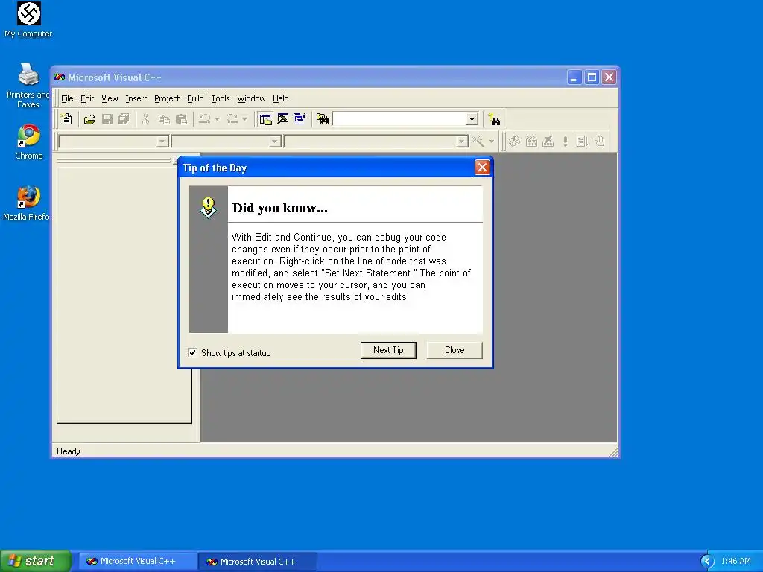Minimize the Microsoft Visual C++ window
Image resolution: width=763 pixels, height=572 pixels.
click(x=574, y=77)
